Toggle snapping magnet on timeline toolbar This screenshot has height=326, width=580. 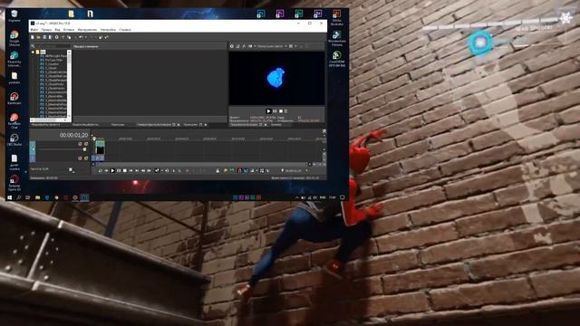pos(239,170)
